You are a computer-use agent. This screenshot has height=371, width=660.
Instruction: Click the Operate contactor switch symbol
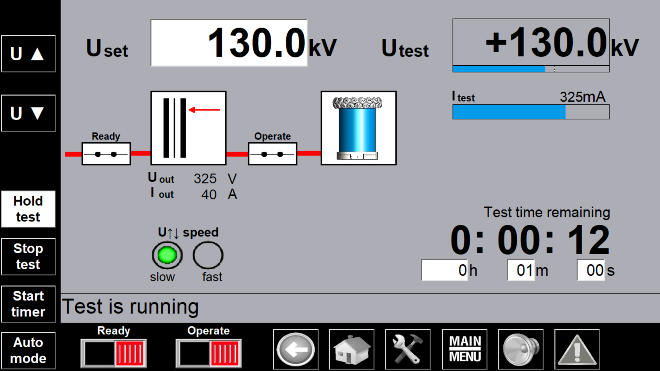(273, 154)
